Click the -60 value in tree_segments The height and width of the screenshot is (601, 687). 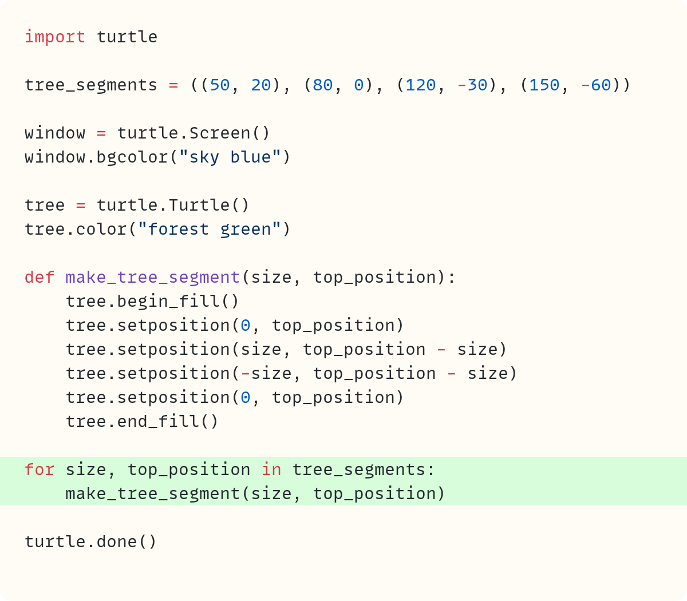click(596, 85)
